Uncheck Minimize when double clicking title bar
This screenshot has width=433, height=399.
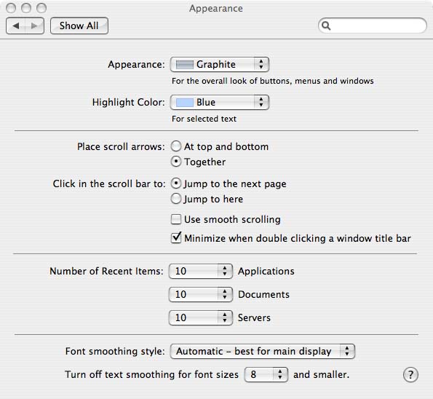(x=176, y=238)
